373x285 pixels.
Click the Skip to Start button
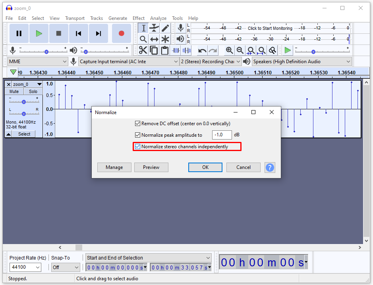coord(78,33)
